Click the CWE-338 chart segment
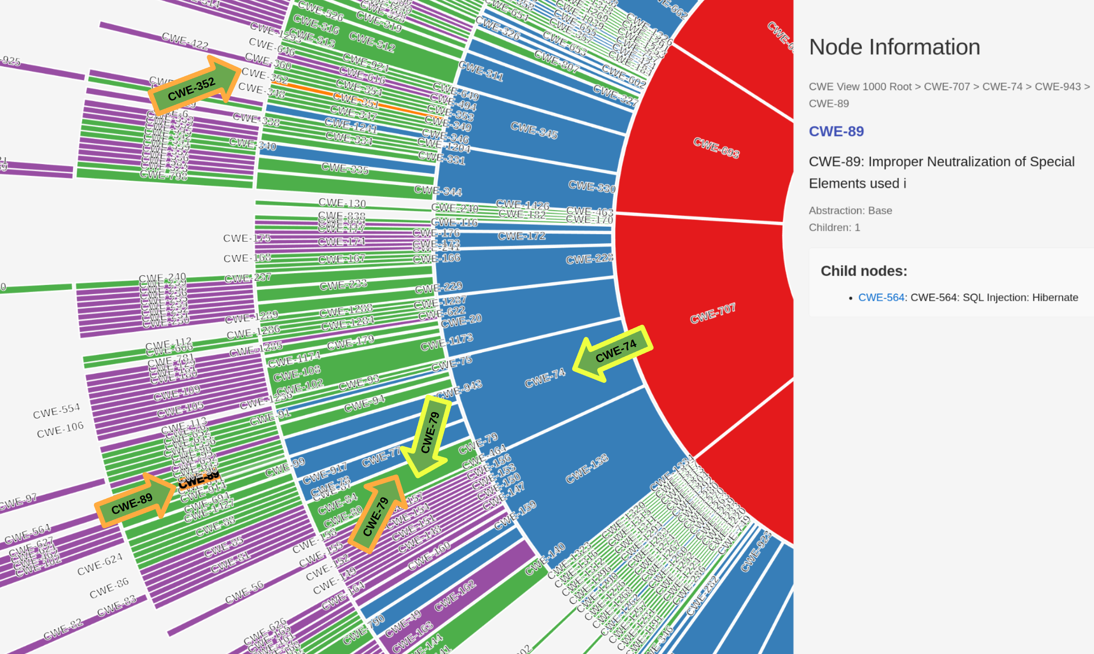 point(256,120)
